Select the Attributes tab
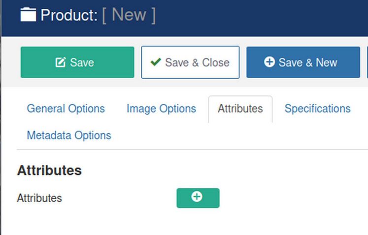 tap(240, 109)
